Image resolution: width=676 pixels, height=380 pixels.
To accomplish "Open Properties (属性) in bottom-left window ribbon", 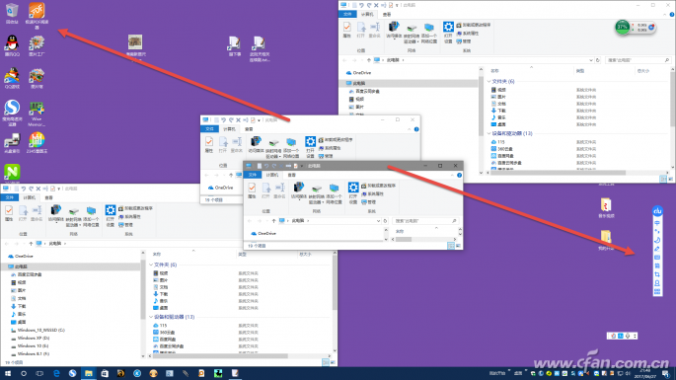I will click(x=9, y=213).
